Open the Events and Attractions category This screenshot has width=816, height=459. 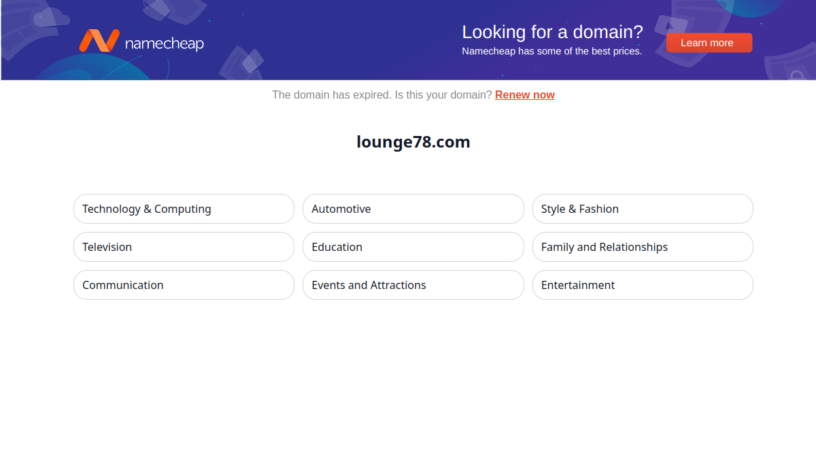coord(413,285)
